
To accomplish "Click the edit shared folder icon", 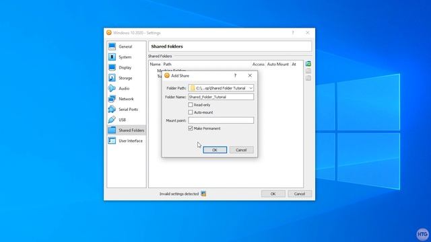I will pos(308,71).
